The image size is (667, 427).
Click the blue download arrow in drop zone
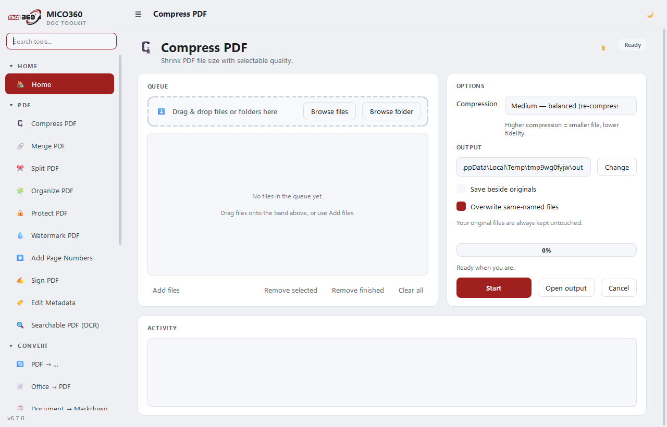pyautogui.click(x=161, y=111)
